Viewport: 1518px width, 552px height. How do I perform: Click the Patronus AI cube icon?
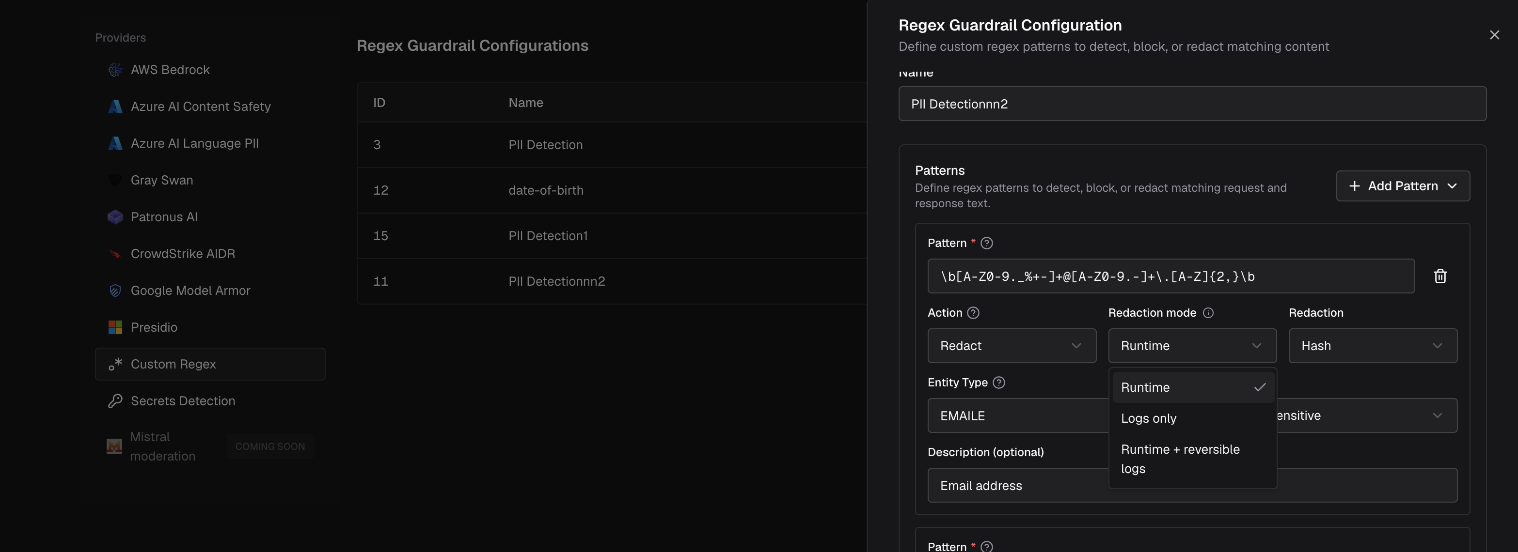click(115, 216)
